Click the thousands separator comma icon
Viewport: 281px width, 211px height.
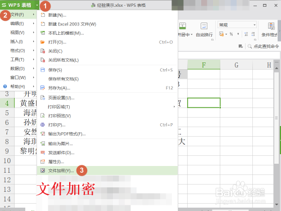[238, 34]
